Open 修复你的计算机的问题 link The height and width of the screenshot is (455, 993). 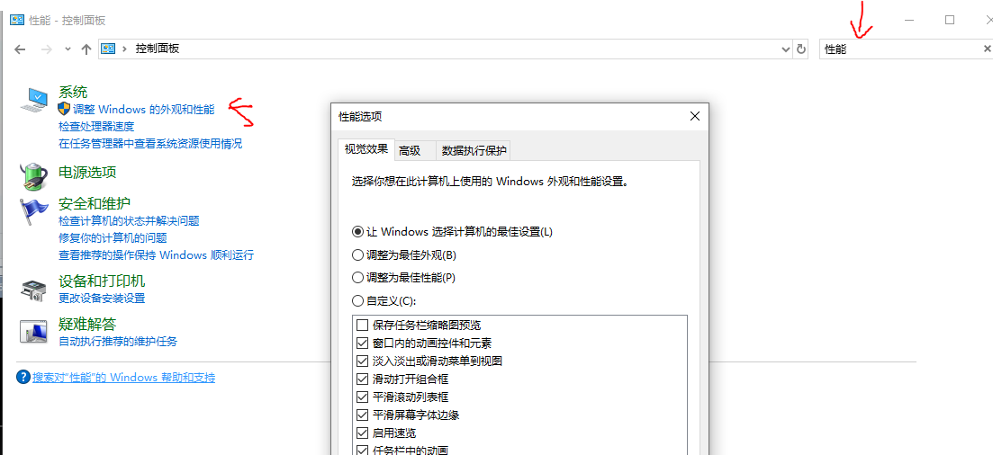113,238
